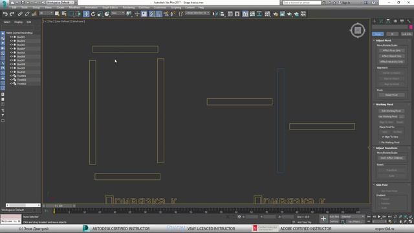Image resolution: width=414 pixels, height=233 pixels.
Task: Click the Mirror tool icon
Action: click(215, 14)
